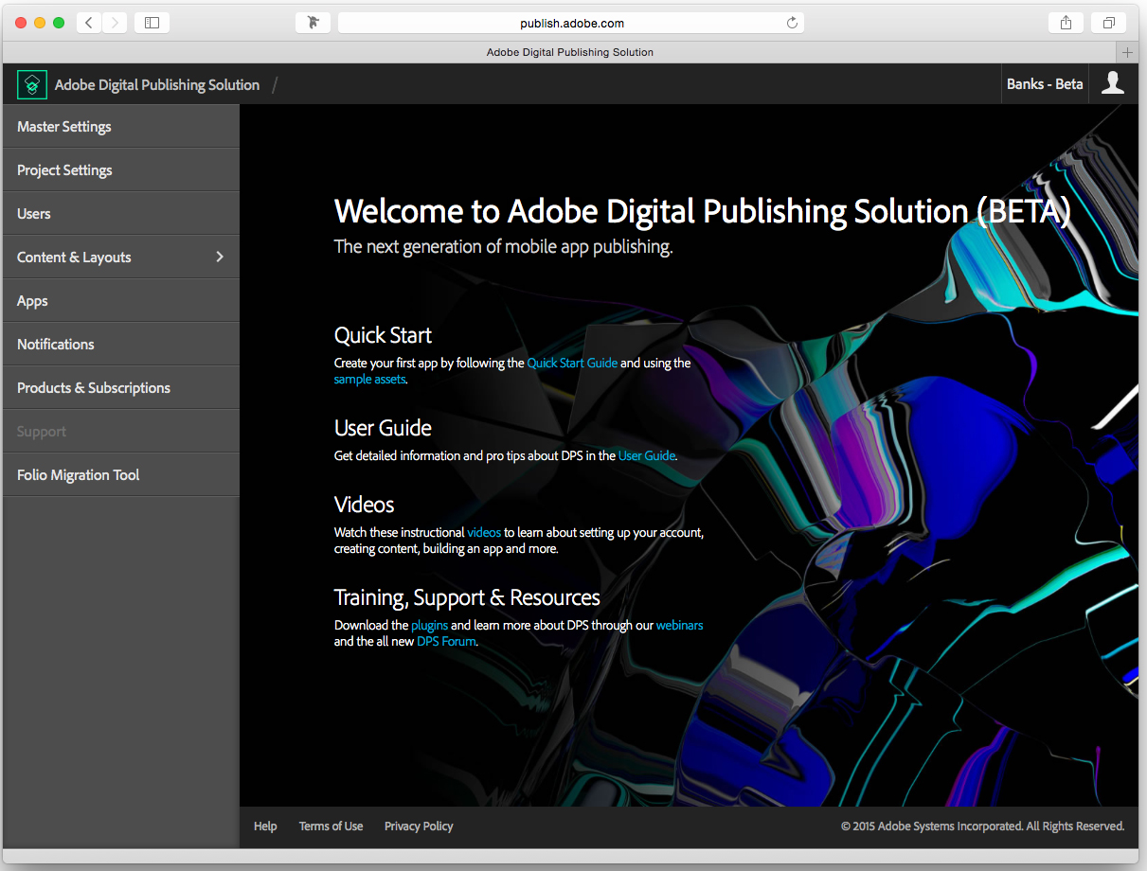Open the DPS Forum link

click(x=445, y=641)
